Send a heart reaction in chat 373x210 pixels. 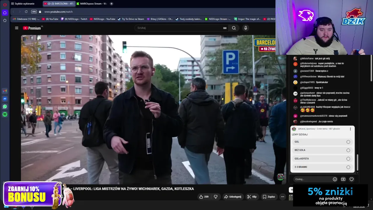click(352, 179)
